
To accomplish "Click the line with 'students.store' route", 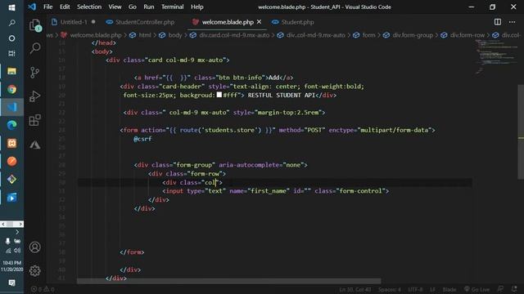I will (x=278, y=130).
